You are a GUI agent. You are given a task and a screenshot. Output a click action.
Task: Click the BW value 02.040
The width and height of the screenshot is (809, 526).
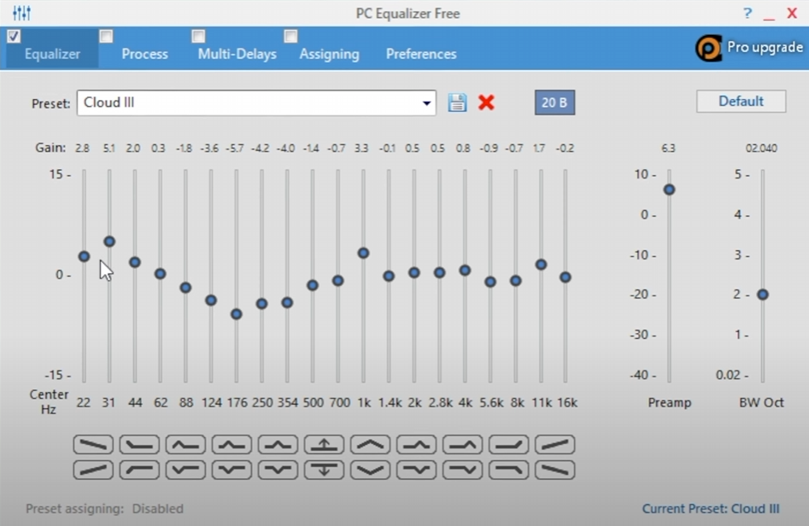(761, 149)
